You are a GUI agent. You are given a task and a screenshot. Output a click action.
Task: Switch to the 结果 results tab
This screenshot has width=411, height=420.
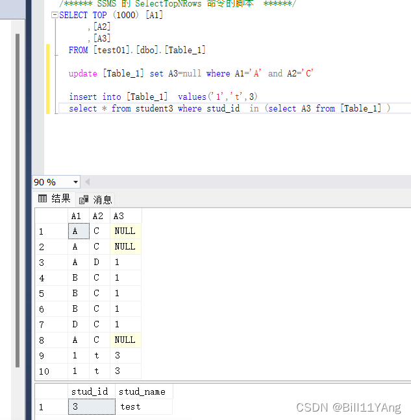point(55,199)
